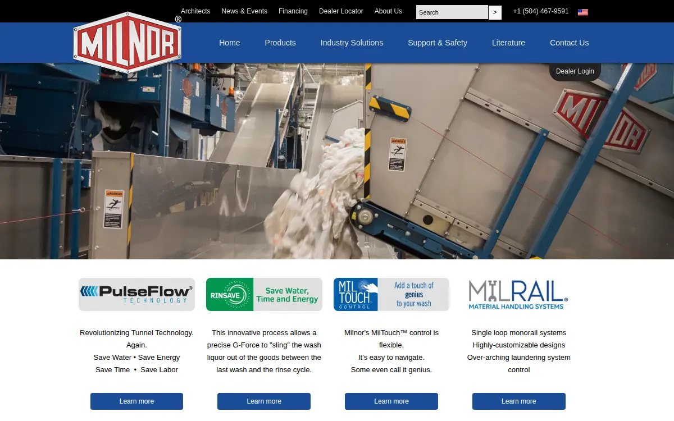
Task: Click the text "Some even call it genius."
Action: click(391, 370)
